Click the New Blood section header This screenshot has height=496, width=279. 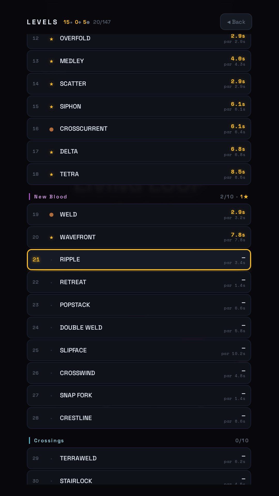(50, 197)
